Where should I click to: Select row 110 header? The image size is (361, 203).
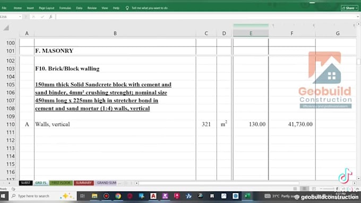coord(11,125)
